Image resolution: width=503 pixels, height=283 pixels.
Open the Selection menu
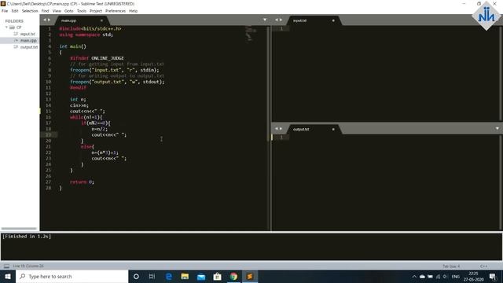coord(30,11)
